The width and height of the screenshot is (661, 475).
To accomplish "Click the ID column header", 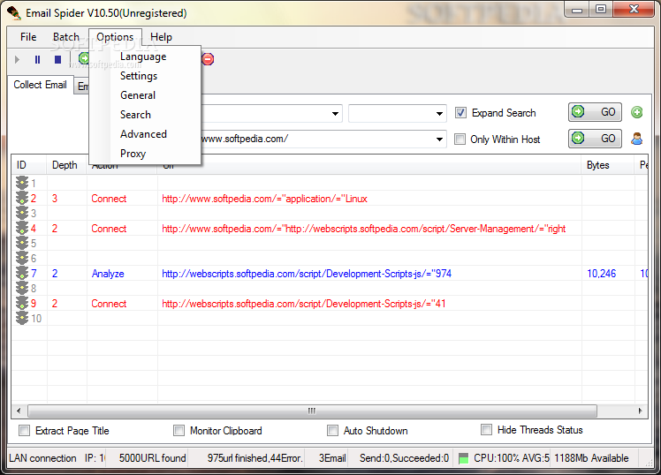I will point(28,165).
